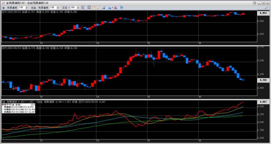Viewport: 271px width, 144px height.
Task: Select the arrow pointer cursor tool
Action: (89, 8)
